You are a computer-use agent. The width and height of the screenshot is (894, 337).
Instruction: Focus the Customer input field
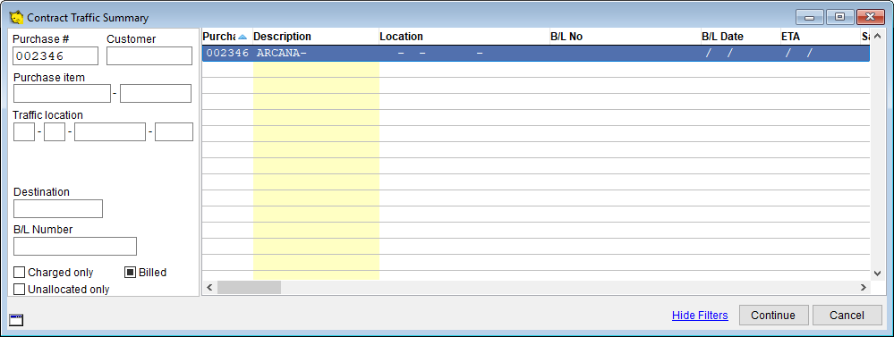point(149,55)
